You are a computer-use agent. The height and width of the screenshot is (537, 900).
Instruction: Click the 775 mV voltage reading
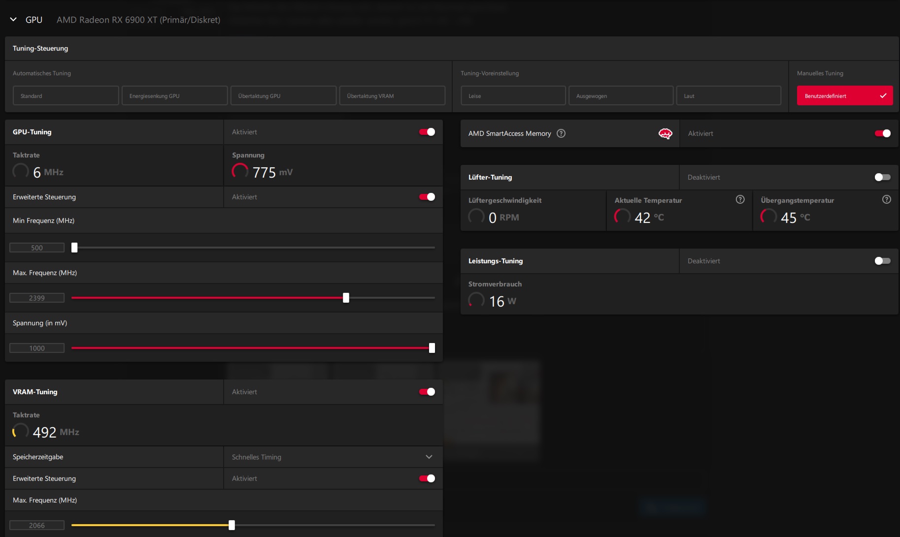point(272,172)
